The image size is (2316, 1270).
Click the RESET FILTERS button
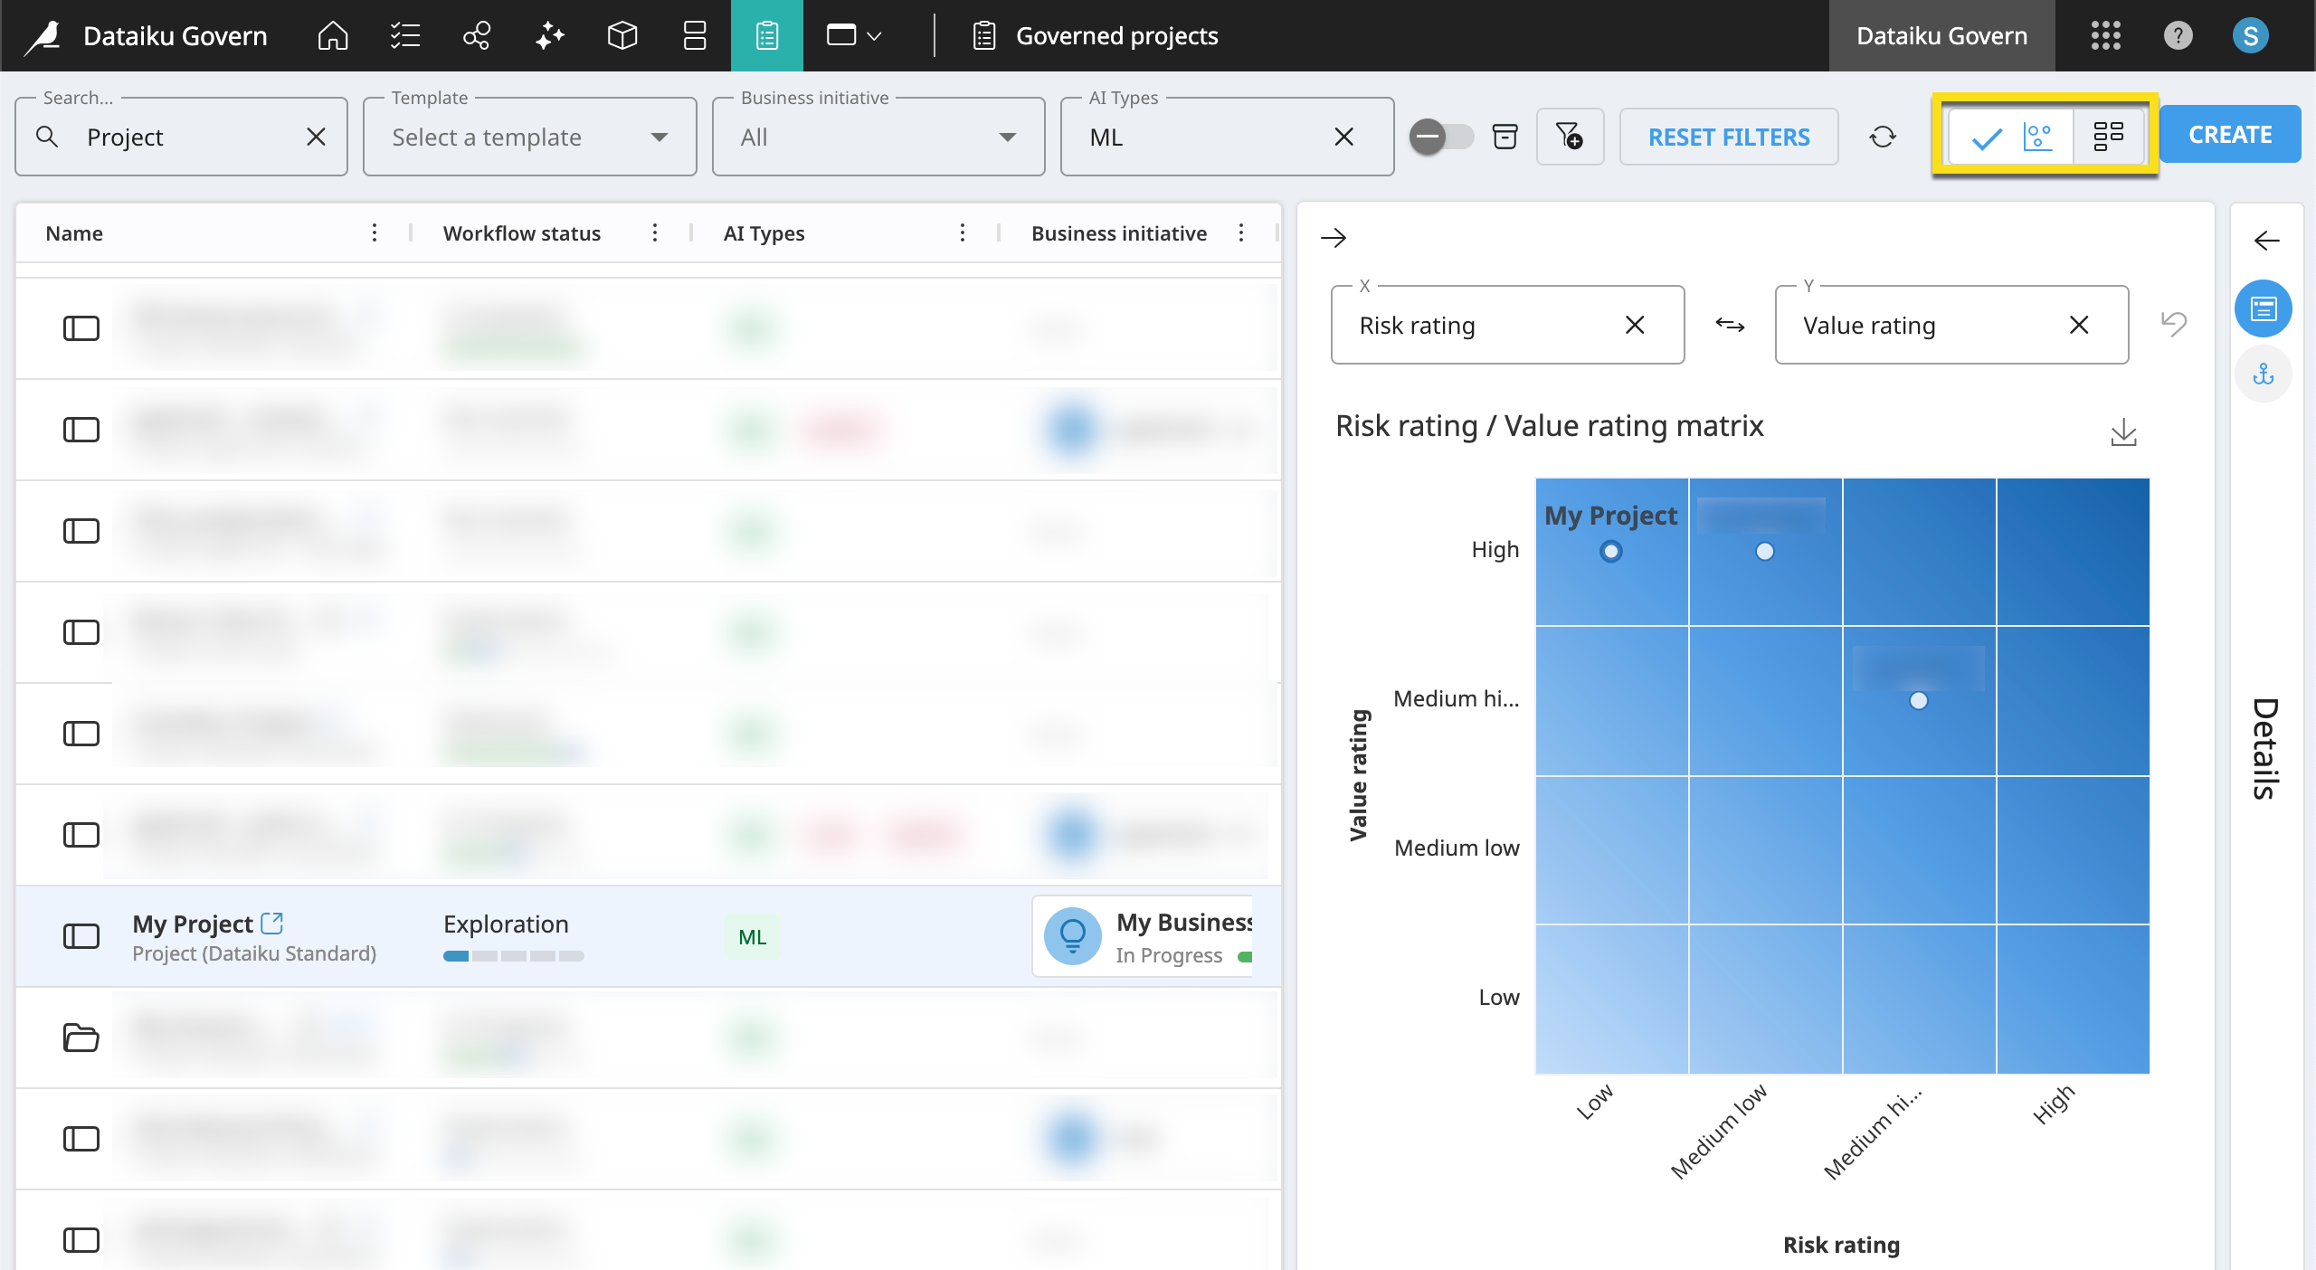(1729, 137)
